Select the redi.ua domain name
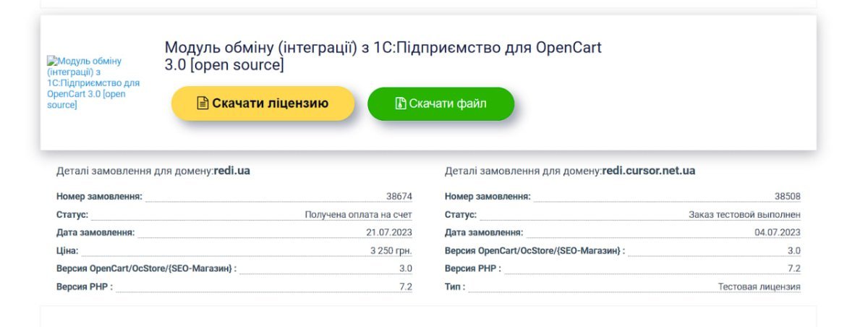This screenshot has height=327, width=868. coord(231,171)
